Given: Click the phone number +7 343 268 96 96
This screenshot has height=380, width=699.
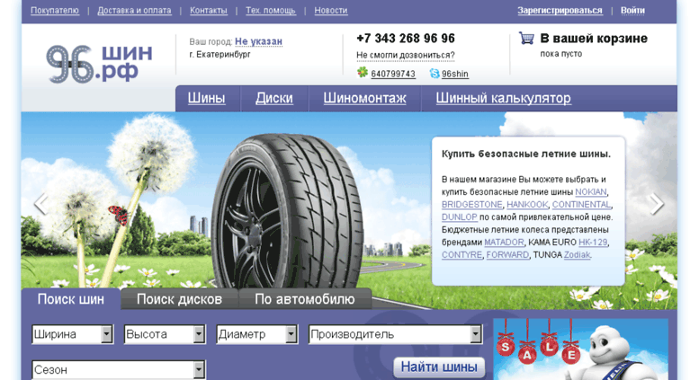Looking at the screenshot, I should (x=406, y=39).
